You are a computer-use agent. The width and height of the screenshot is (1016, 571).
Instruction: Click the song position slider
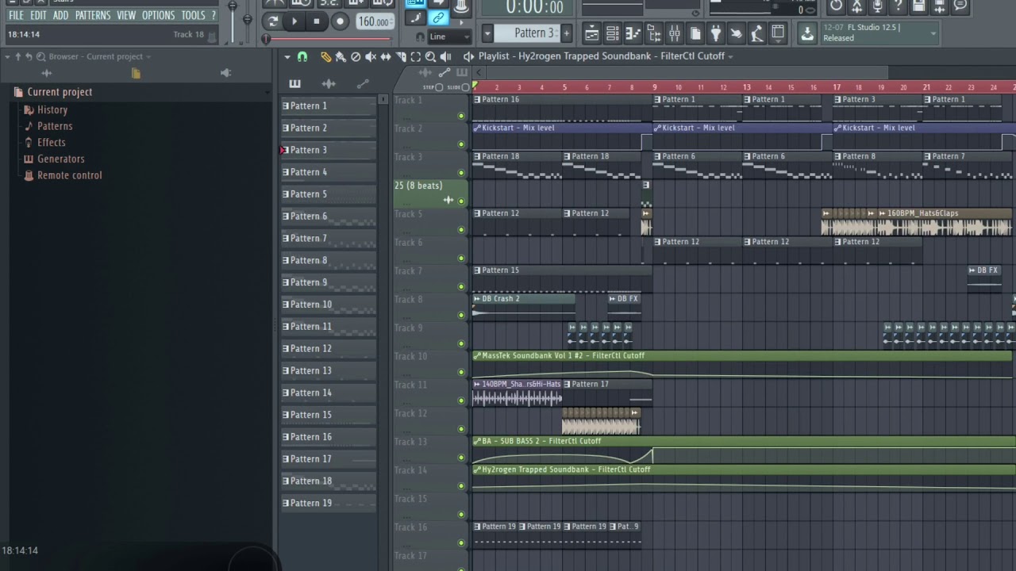coord(328,38)
